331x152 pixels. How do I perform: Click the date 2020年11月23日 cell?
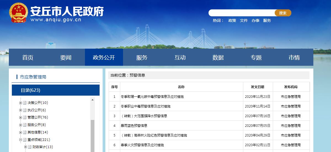[x=258, y=97]
